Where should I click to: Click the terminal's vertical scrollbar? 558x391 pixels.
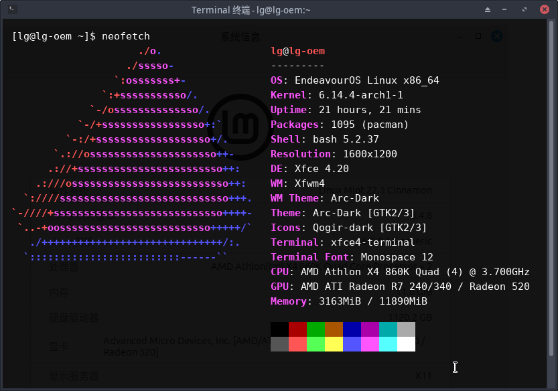[551, 189]
